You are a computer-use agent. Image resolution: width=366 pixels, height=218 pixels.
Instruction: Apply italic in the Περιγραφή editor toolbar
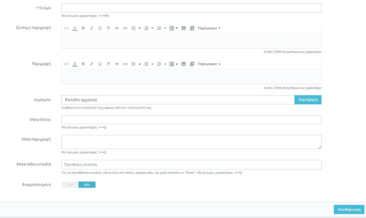(x=92, y=64)
